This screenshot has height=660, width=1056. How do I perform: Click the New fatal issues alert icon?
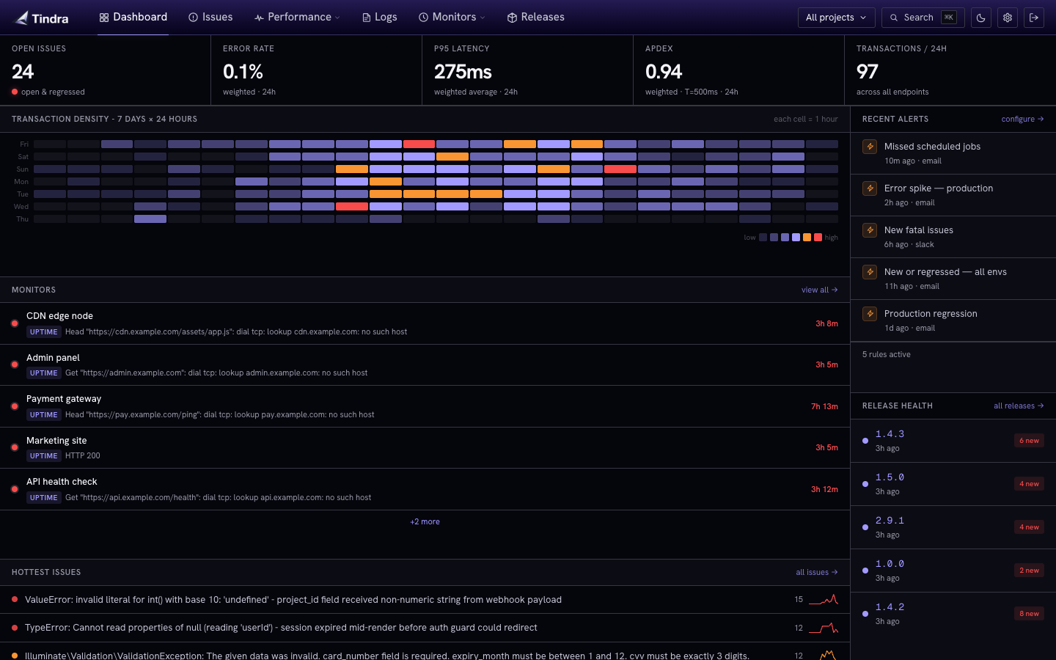(870, 230)
